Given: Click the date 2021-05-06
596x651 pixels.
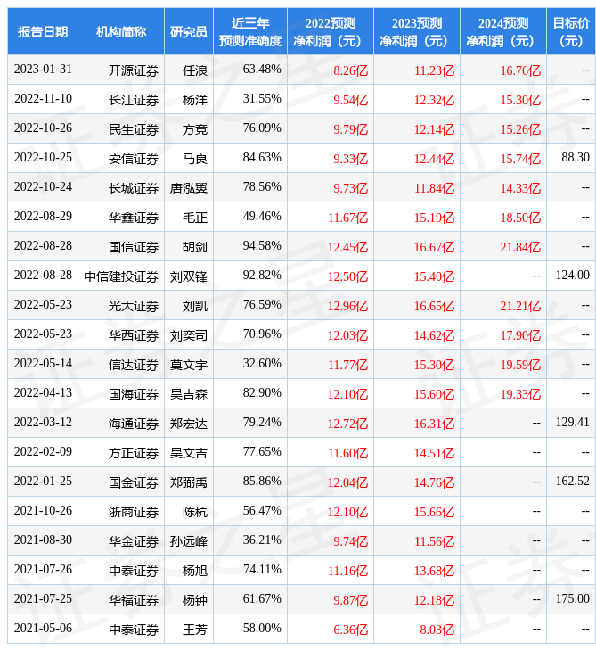Looking at the screenshot, I should [43, 629].
